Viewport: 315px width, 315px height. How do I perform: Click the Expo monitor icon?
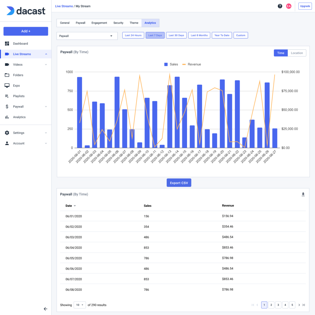(7, 86)
